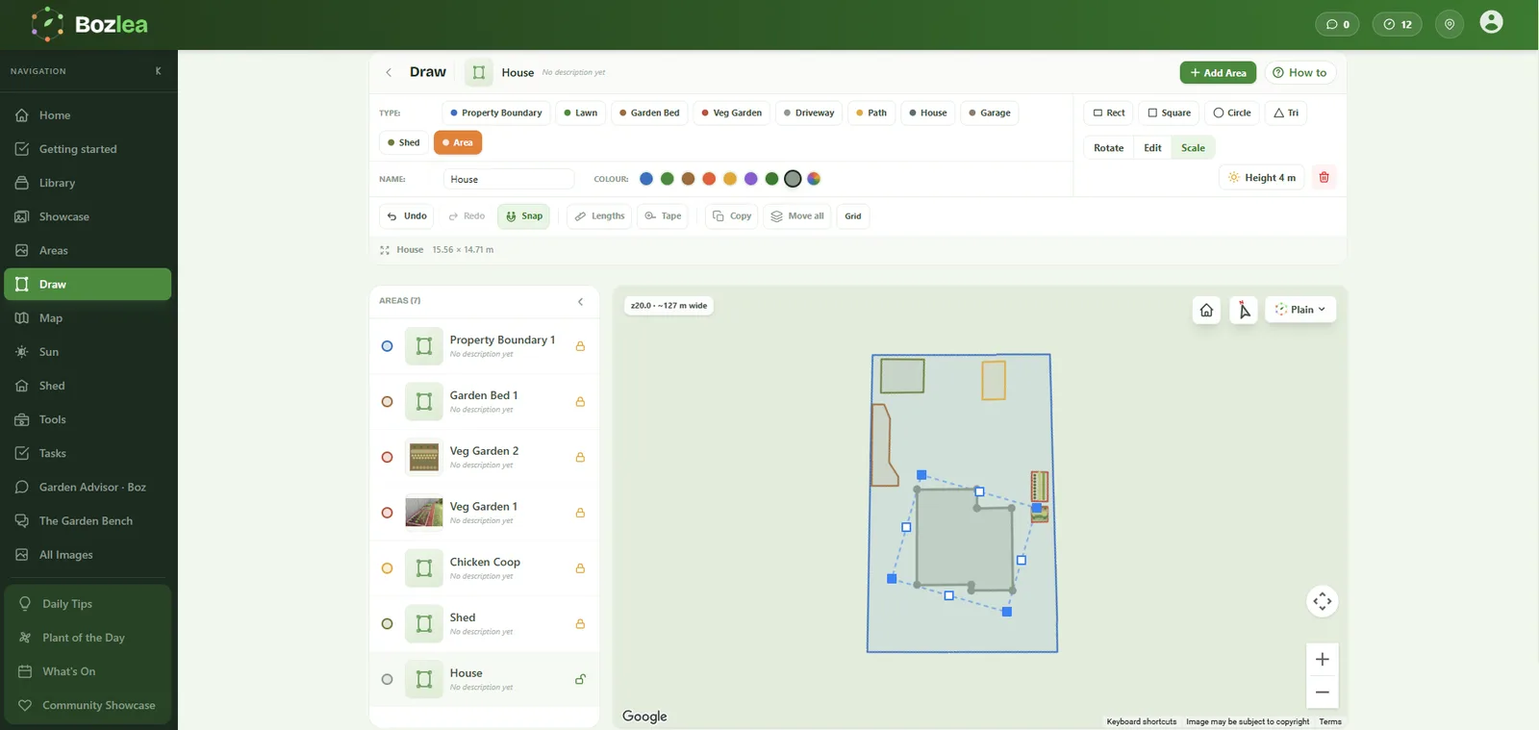
Task: Open the Plain map style dropdown
Action: (x=1300, y=310)
